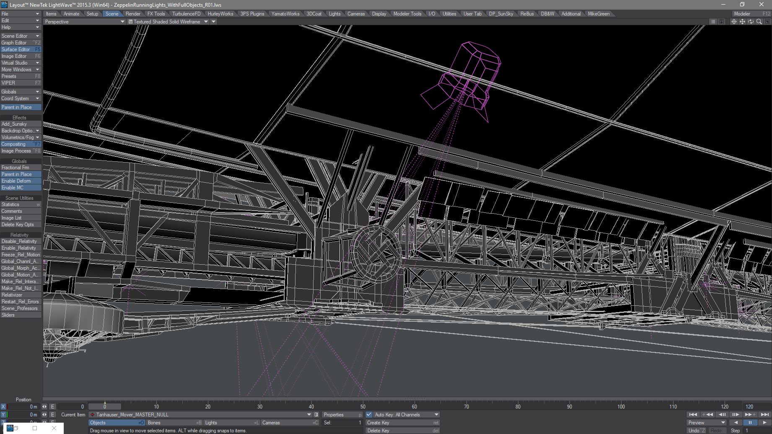Open the Preview dropdown menu
This screenshot has height=434, width=772.
707,423
